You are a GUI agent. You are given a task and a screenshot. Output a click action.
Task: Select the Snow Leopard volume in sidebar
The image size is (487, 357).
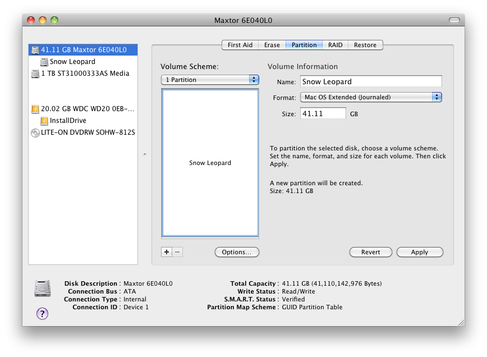pos(83,62)
